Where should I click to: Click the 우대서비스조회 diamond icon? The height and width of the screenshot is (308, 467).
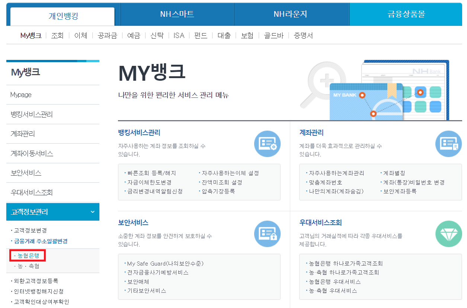pos(448,234)
